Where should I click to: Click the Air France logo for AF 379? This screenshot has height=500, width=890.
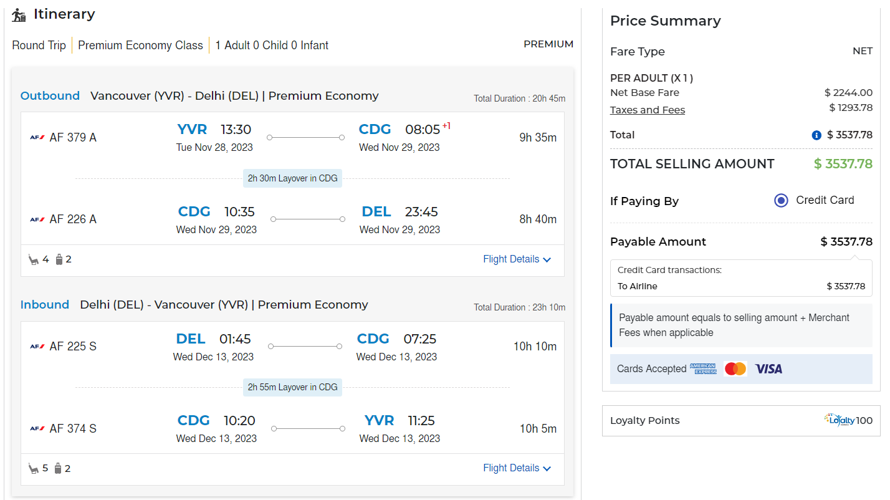coord(37,138)
